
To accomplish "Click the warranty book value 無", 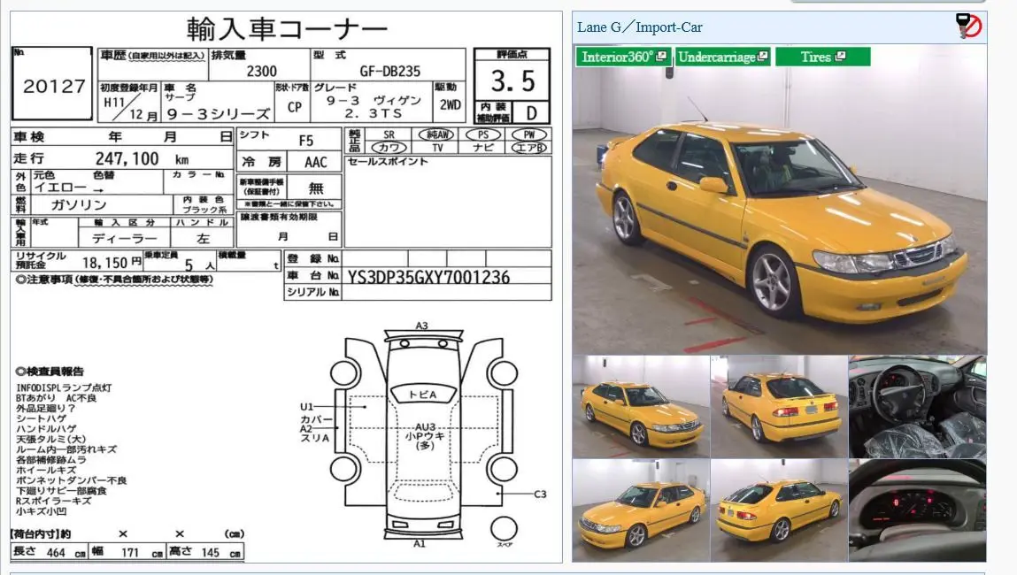I will pos(316,188).
